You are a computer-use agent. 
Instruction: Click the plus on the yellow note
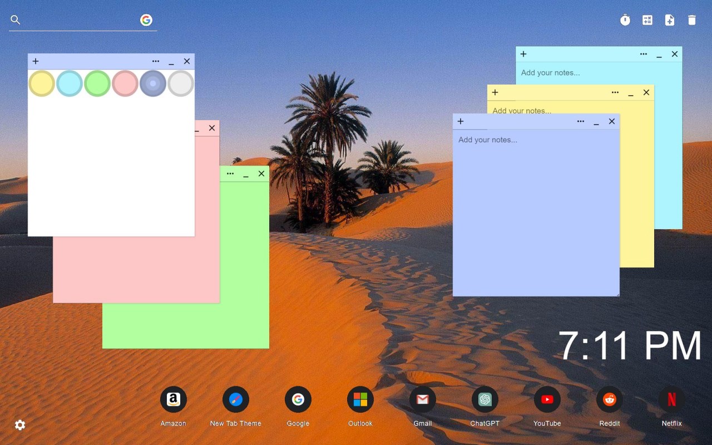tap(495, 92)
